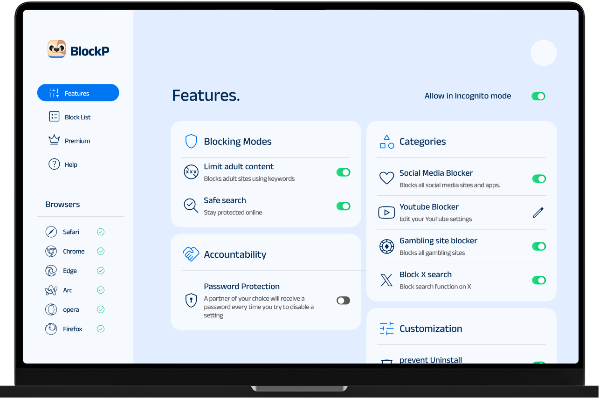Select the Customization heading
599x398 pixels.
click(431, 328)
